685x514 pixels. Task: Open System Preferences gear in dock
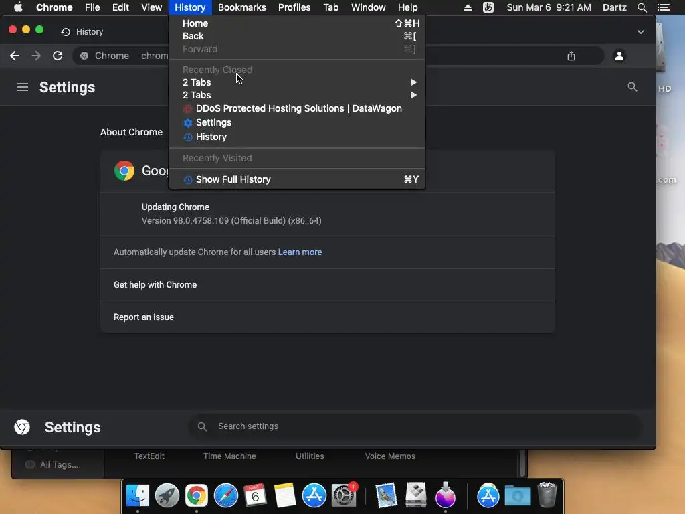tap(345, 496)
